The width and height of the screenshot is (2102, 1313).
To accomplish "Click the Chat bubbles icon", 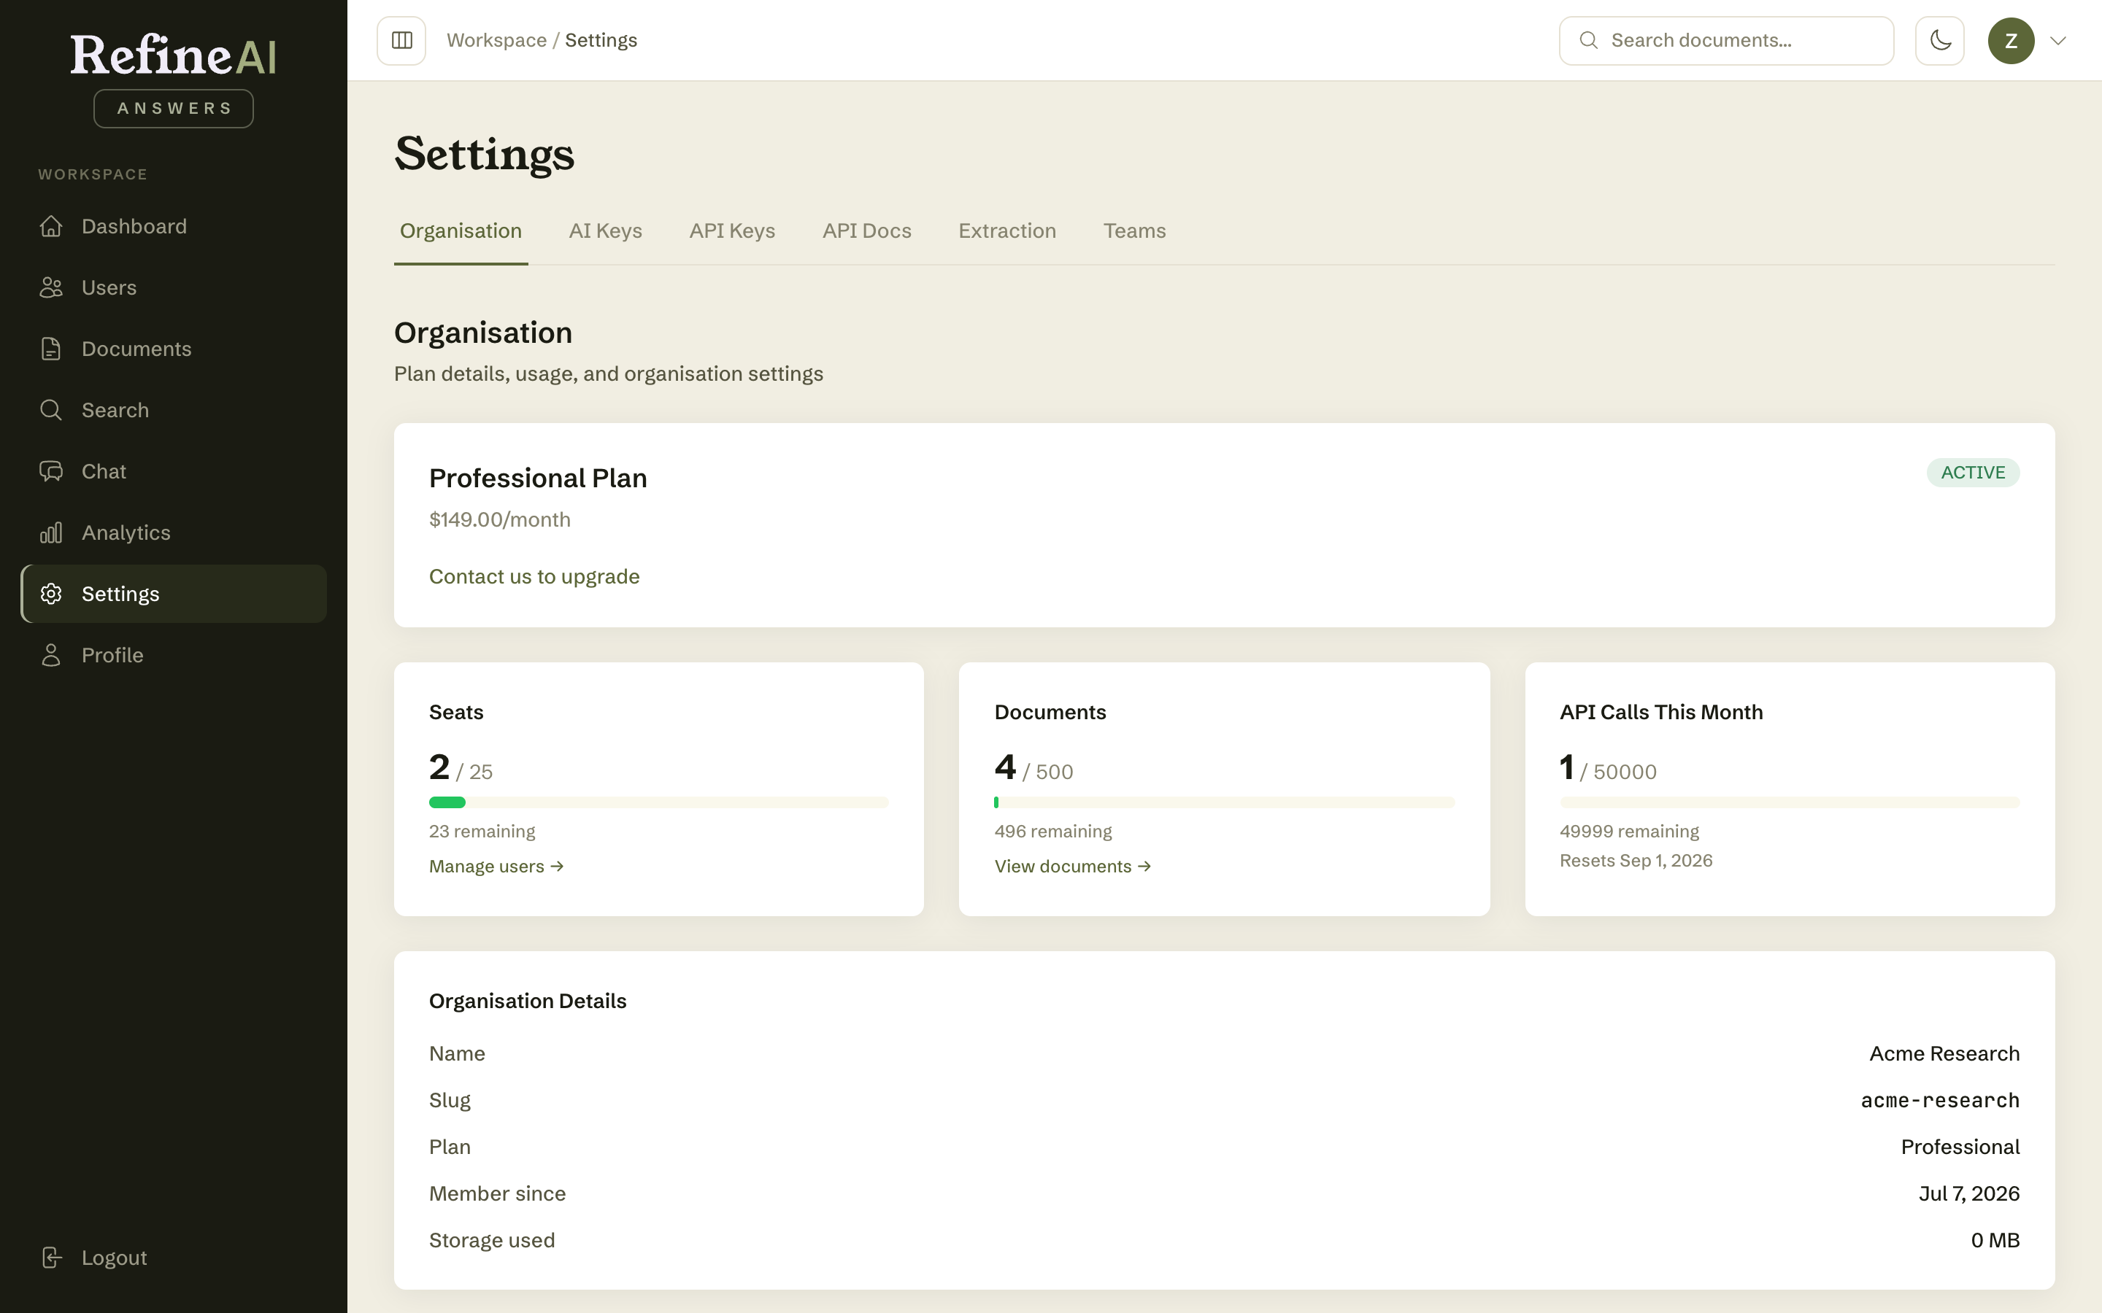I will click(51, 471).
